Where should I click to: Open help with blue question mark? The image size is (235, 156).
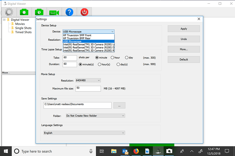tap(69, 12)
